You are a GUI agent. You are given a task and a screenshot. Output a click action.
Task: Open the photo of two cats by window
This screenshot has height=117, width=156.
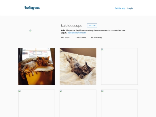36,66
